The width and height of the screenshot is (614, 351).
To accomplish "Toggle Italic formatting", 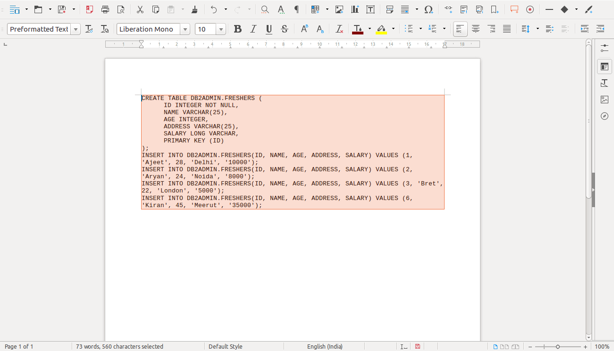I will (x=253, y=29).
